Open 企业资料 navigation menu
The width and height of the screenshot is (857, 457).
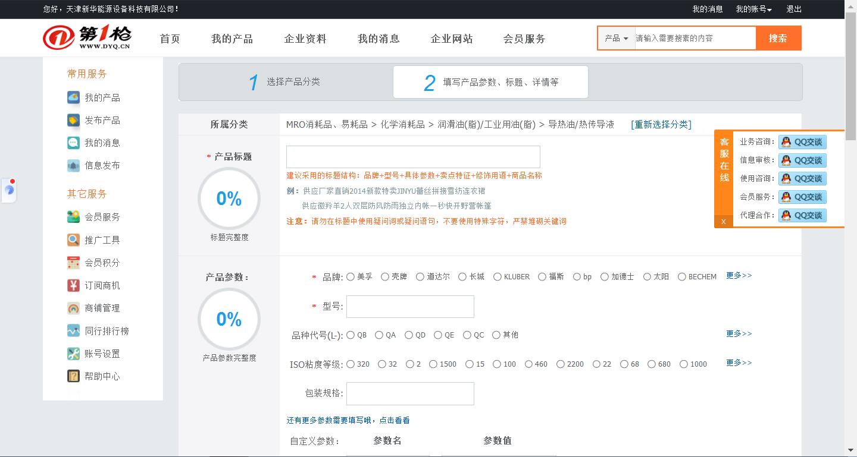point(305,39)
